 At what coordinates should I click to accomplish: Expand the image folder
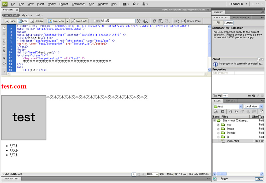pyautogui.click(x=218, y=129)
